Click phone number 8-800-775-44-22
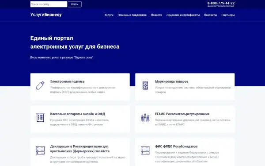This screenshot has width=265, height=166. [x=221, y=3]
